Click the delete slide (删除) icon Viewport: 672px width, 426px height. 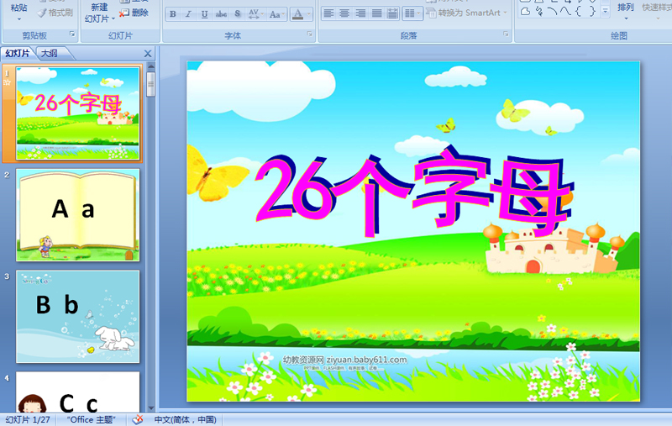134,13
